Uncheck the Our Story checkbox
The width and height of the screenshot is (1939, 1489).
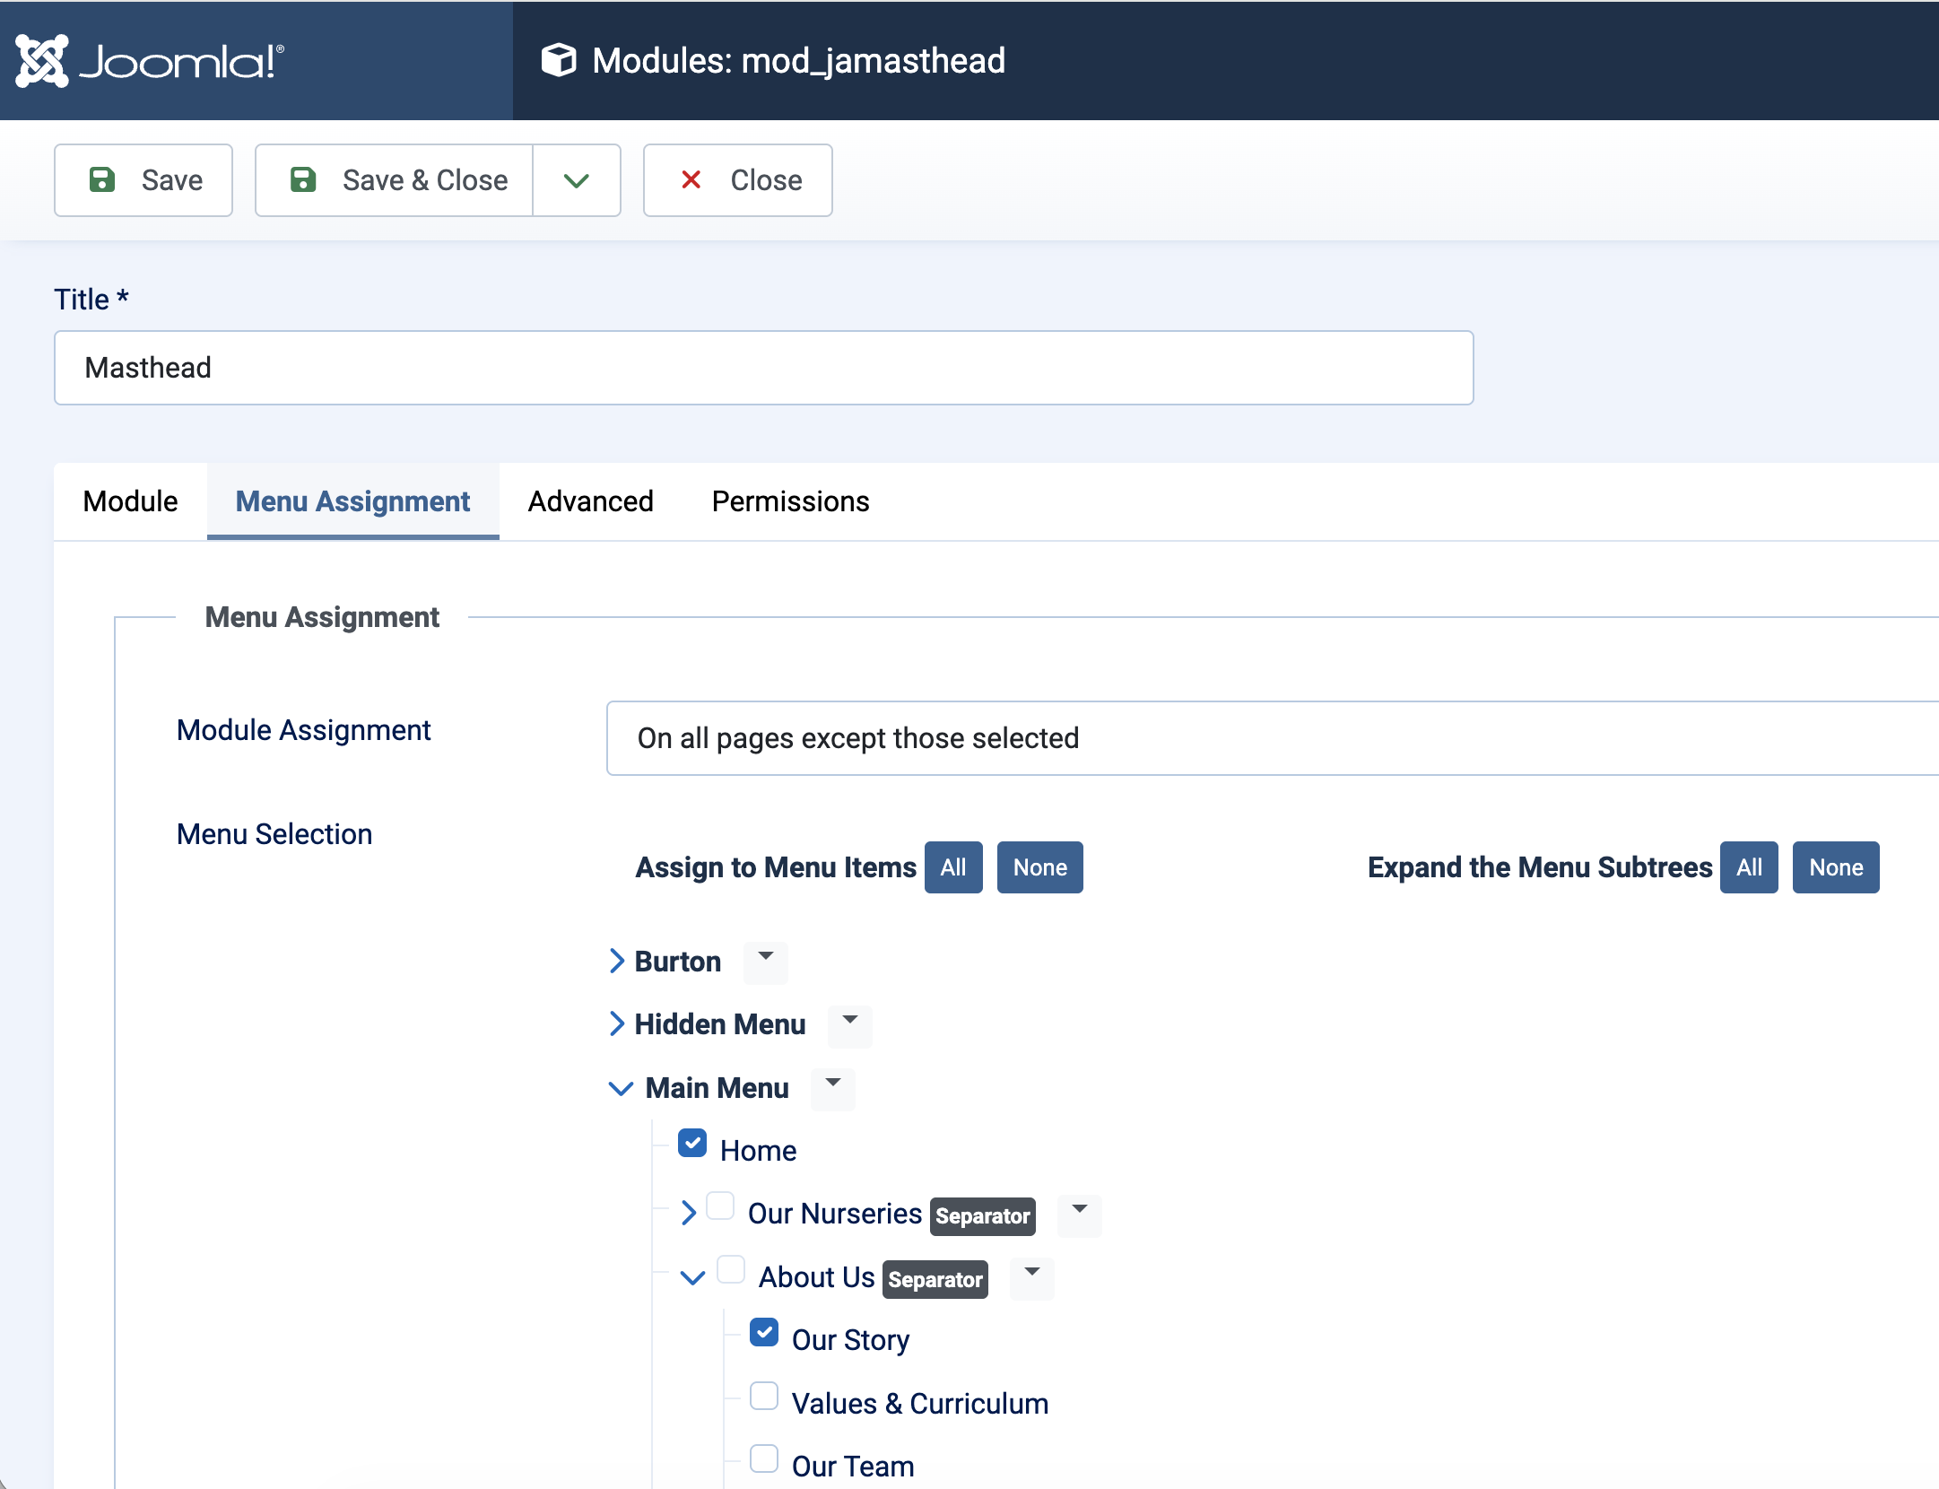pyautogui.click(x=764, y=1333)
